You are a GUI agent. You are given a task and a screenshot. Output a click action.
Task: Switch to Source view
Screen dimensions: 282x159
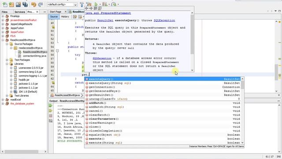54,17
